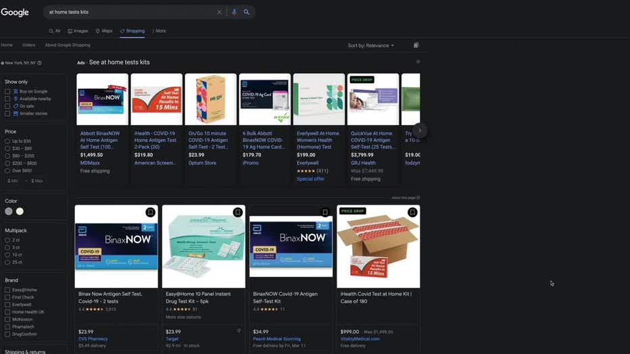Click the $ Min price field

[x=14, y=181]
